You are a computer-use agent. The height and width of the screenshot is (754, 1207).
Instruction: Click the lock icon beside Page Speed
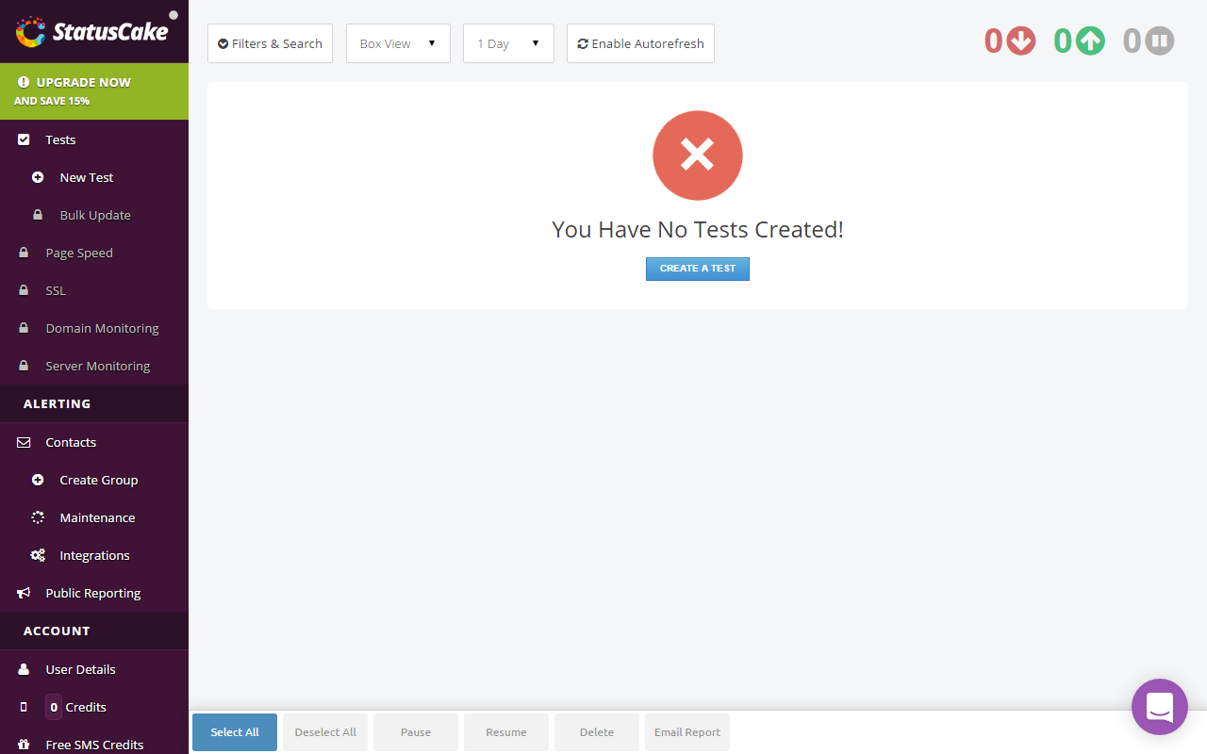tap(24, 253)
